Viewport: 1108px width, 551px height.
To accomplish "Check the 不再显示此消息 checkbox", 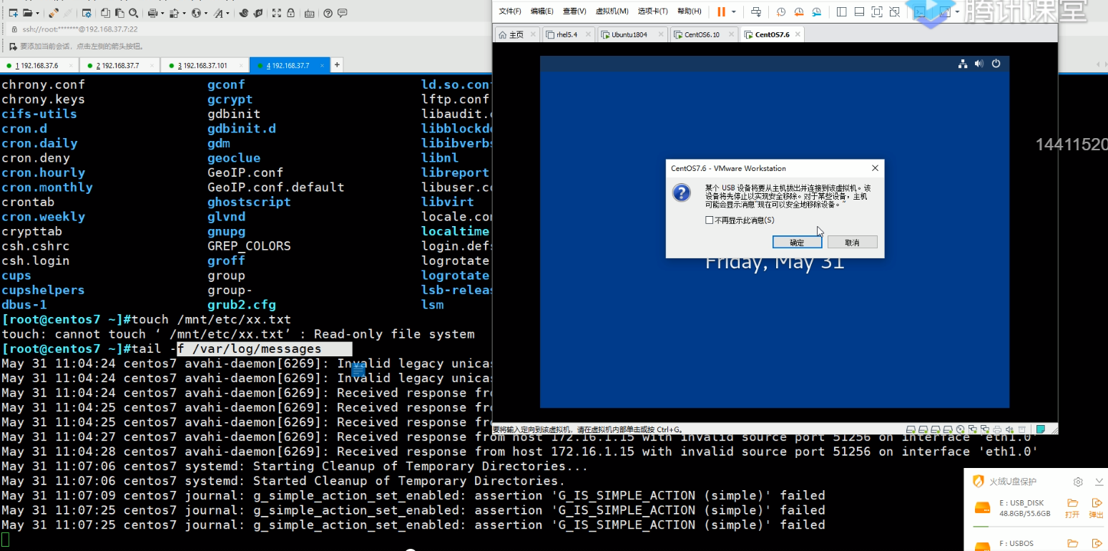I will [x=709, y=220].
